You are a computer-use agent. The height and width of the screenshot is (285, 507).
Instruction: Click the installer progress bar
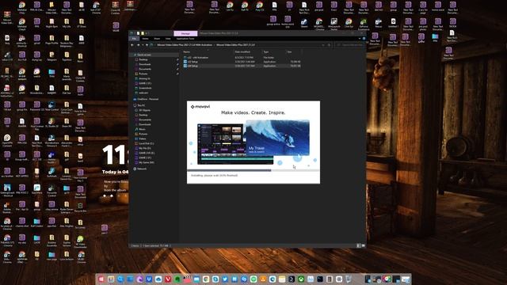pos(253,170)
